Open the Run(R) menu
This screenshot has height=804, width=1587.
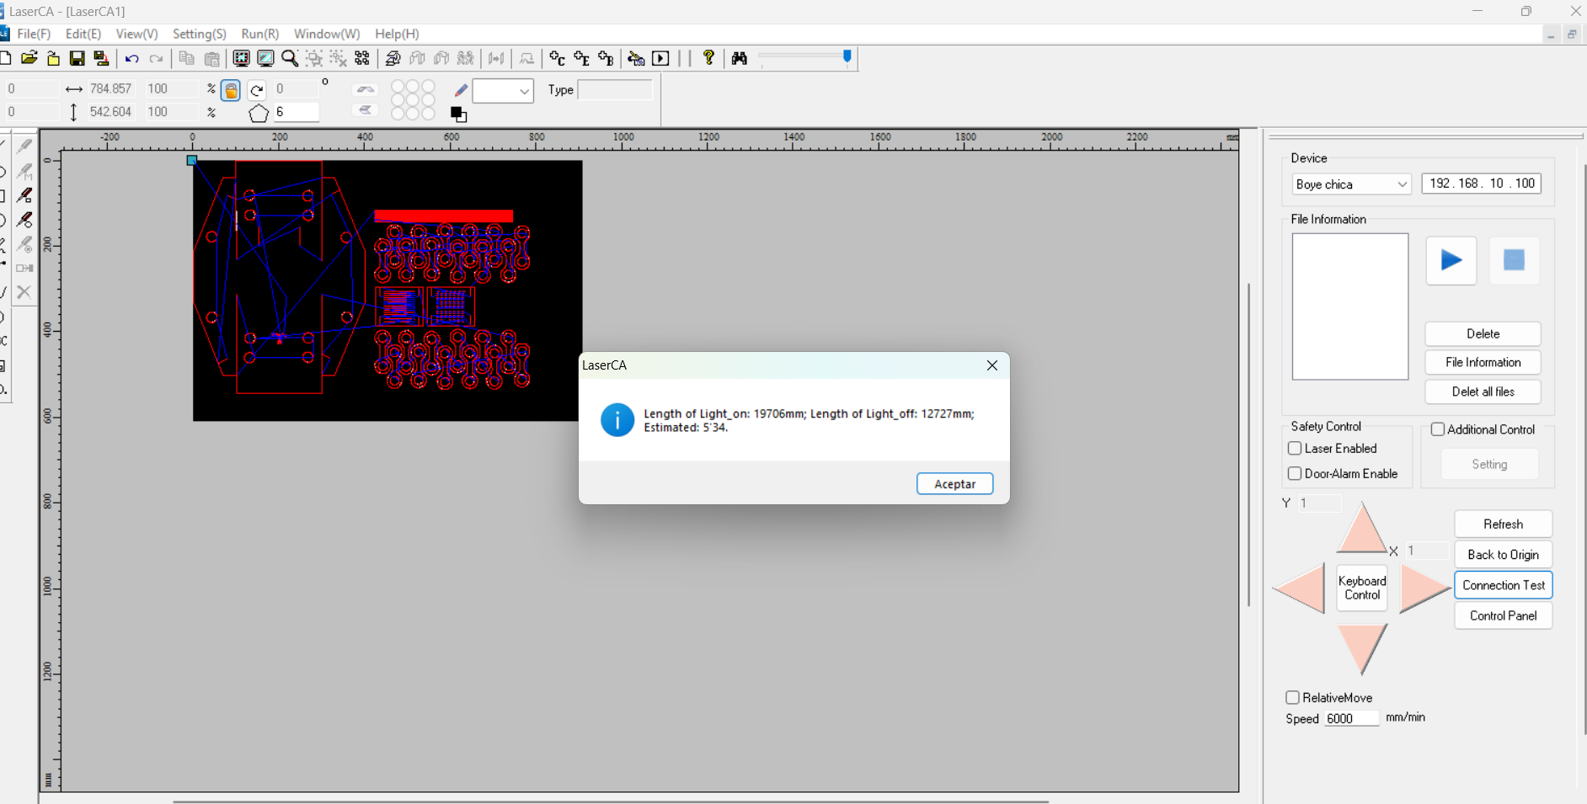pos(259,34)
